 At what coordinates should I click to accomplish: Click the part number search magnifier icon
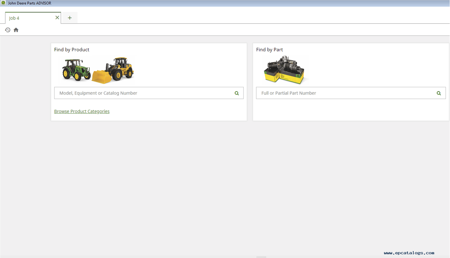(x=439, y=93)
